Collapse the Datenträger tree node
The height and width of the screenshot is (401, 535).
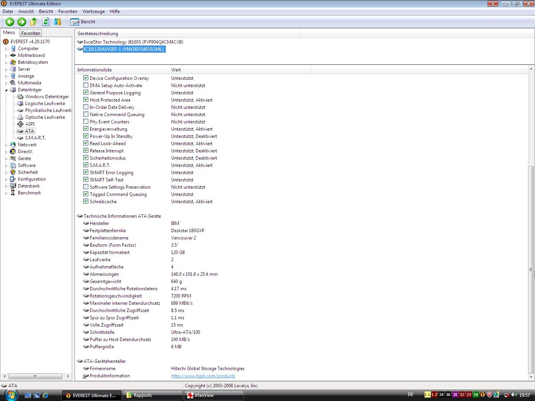(x=6, y=90)
